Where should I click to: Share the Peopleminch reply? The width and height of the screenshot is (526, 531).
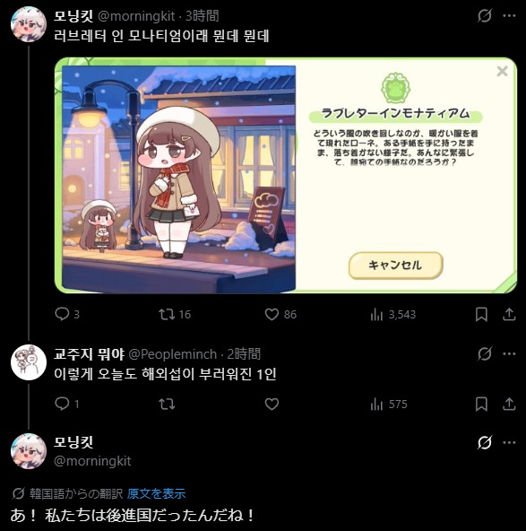point(509,404)
